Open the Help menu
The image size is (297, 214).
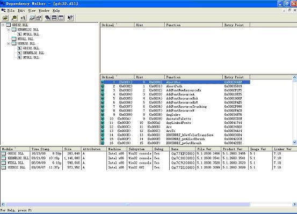click(56, 11)
